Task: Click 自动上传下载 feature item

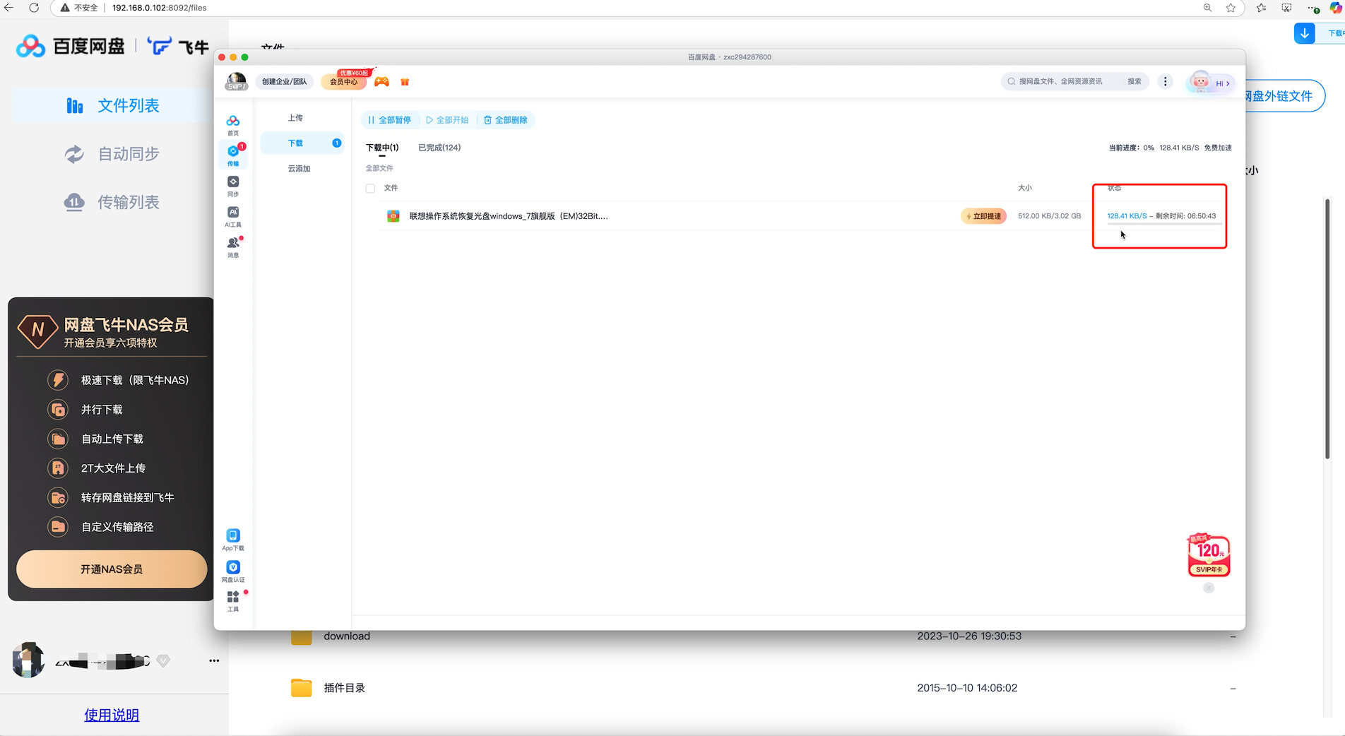Action: click(95, 439)
